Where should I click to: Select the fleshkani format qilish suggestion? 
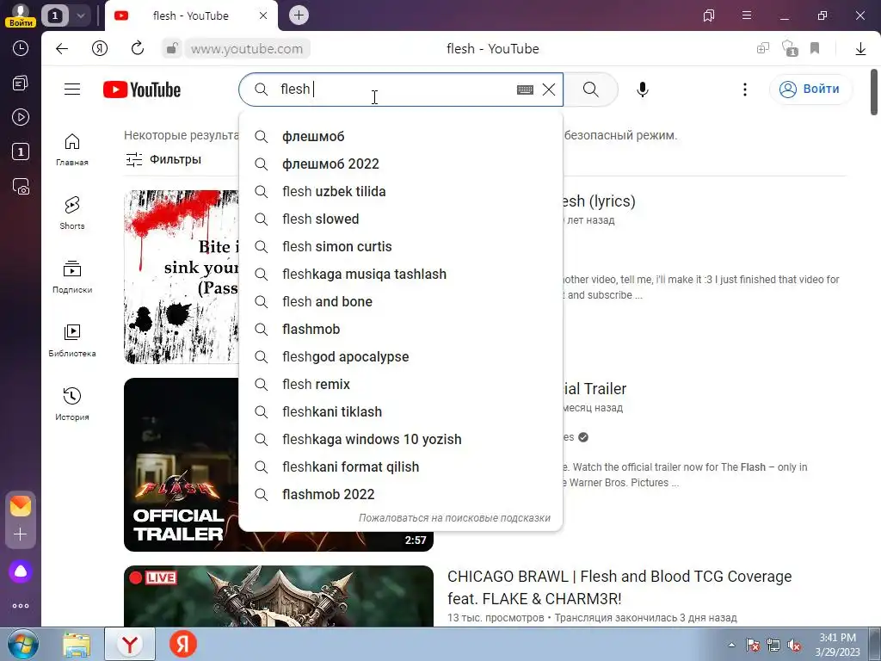point(401,467)
